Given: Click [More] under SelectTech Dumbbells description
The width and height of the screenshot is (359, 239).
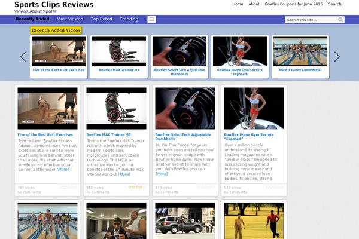Looking at the screenshot, I should pos(162,174).
